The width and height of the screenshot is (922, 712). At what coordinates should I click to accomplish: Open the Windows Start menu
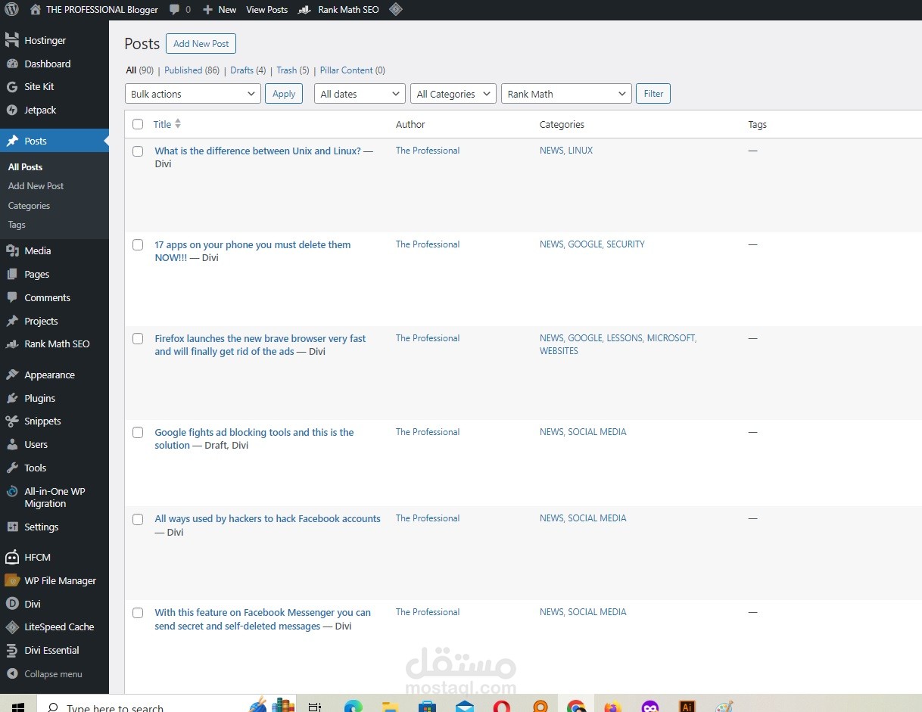point(18,707)
